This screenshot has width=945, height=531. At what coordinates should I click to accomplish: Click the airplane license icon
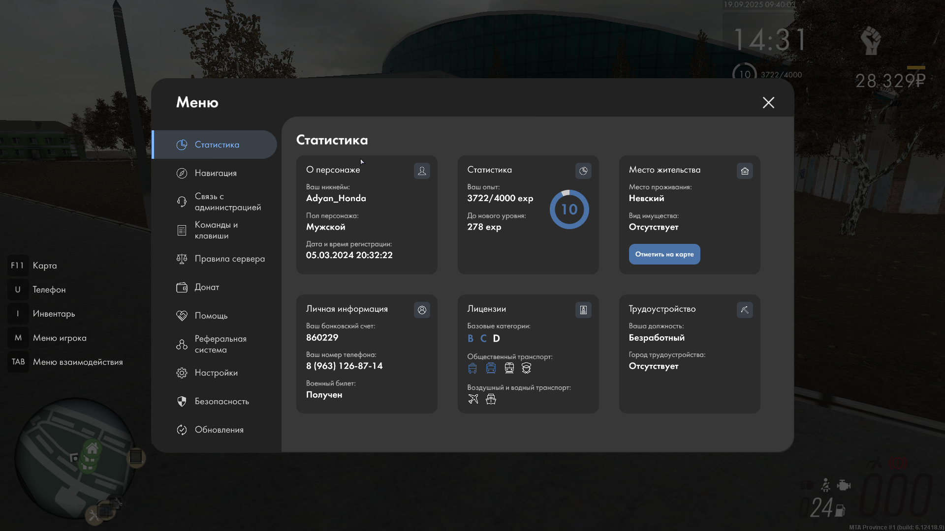(x=473, y=399)
